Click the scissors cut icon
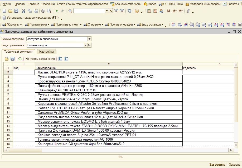 [x=23, y=11]
